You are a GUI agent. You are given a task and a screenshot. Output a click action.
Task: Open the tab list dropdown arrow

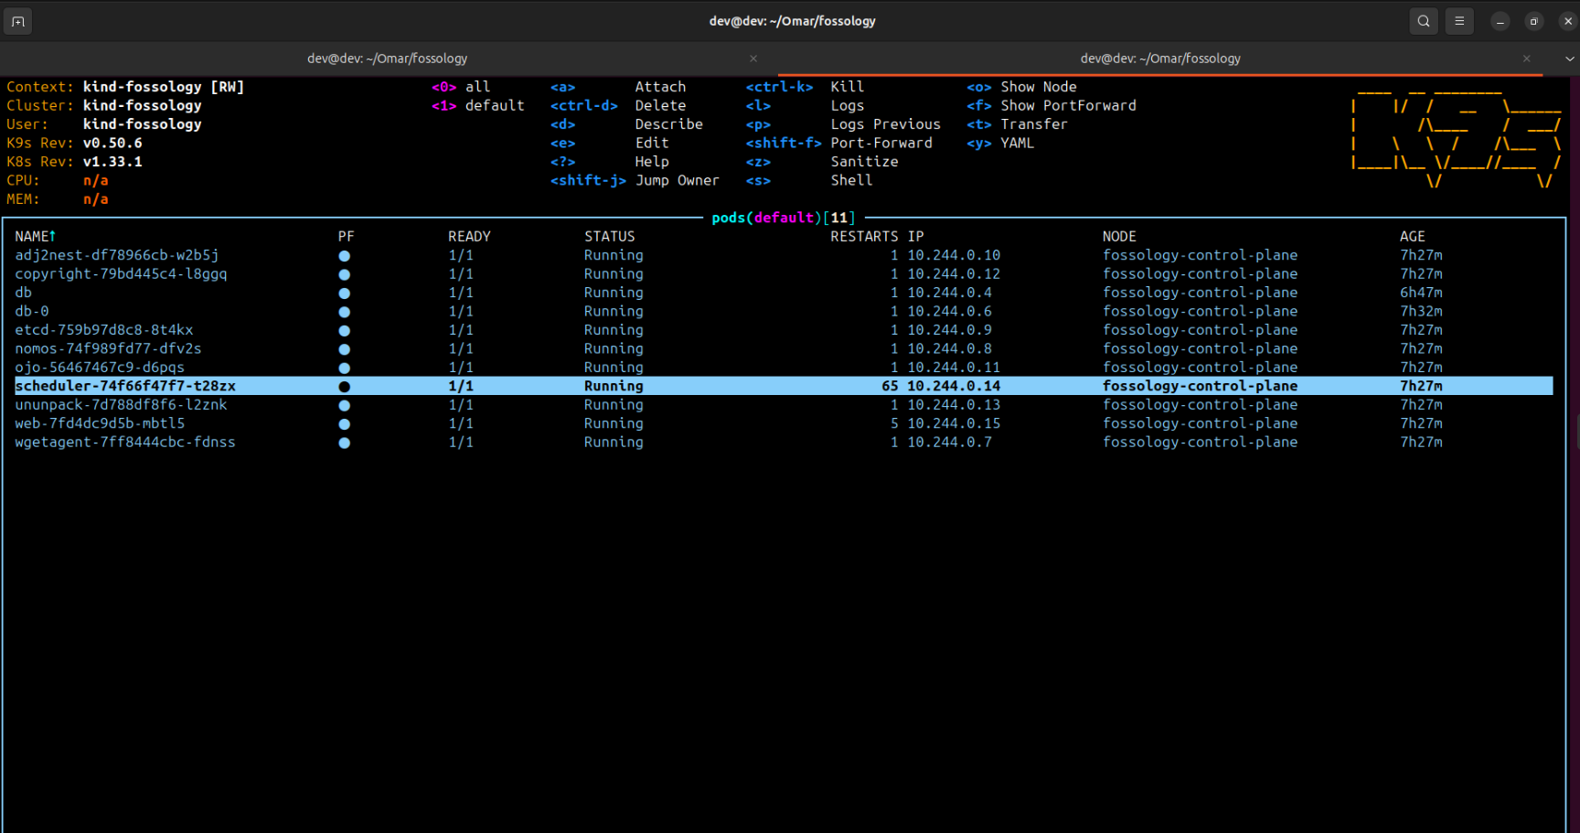tap(1569, 59)
